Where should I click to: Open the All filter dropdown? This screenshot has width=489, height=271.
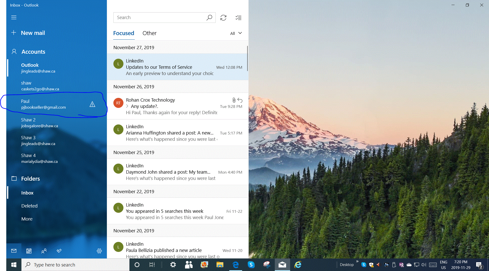[x=236, y=33]
